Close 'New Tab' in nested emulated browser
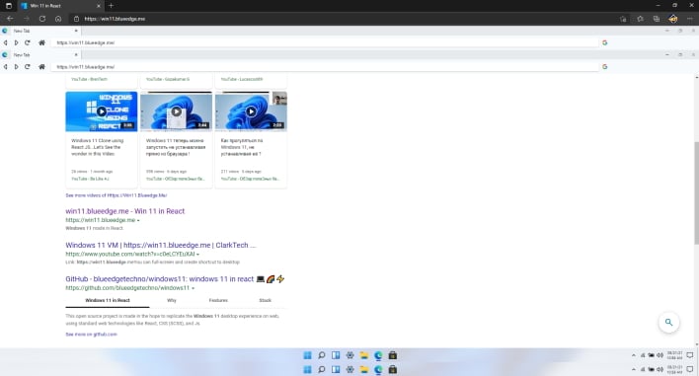The image size is (699, 376). point(76,55)
